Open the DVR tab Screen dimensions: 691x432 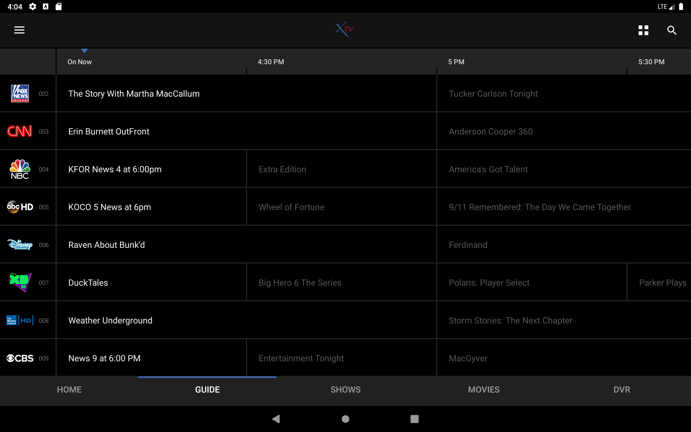click(622, 389)
